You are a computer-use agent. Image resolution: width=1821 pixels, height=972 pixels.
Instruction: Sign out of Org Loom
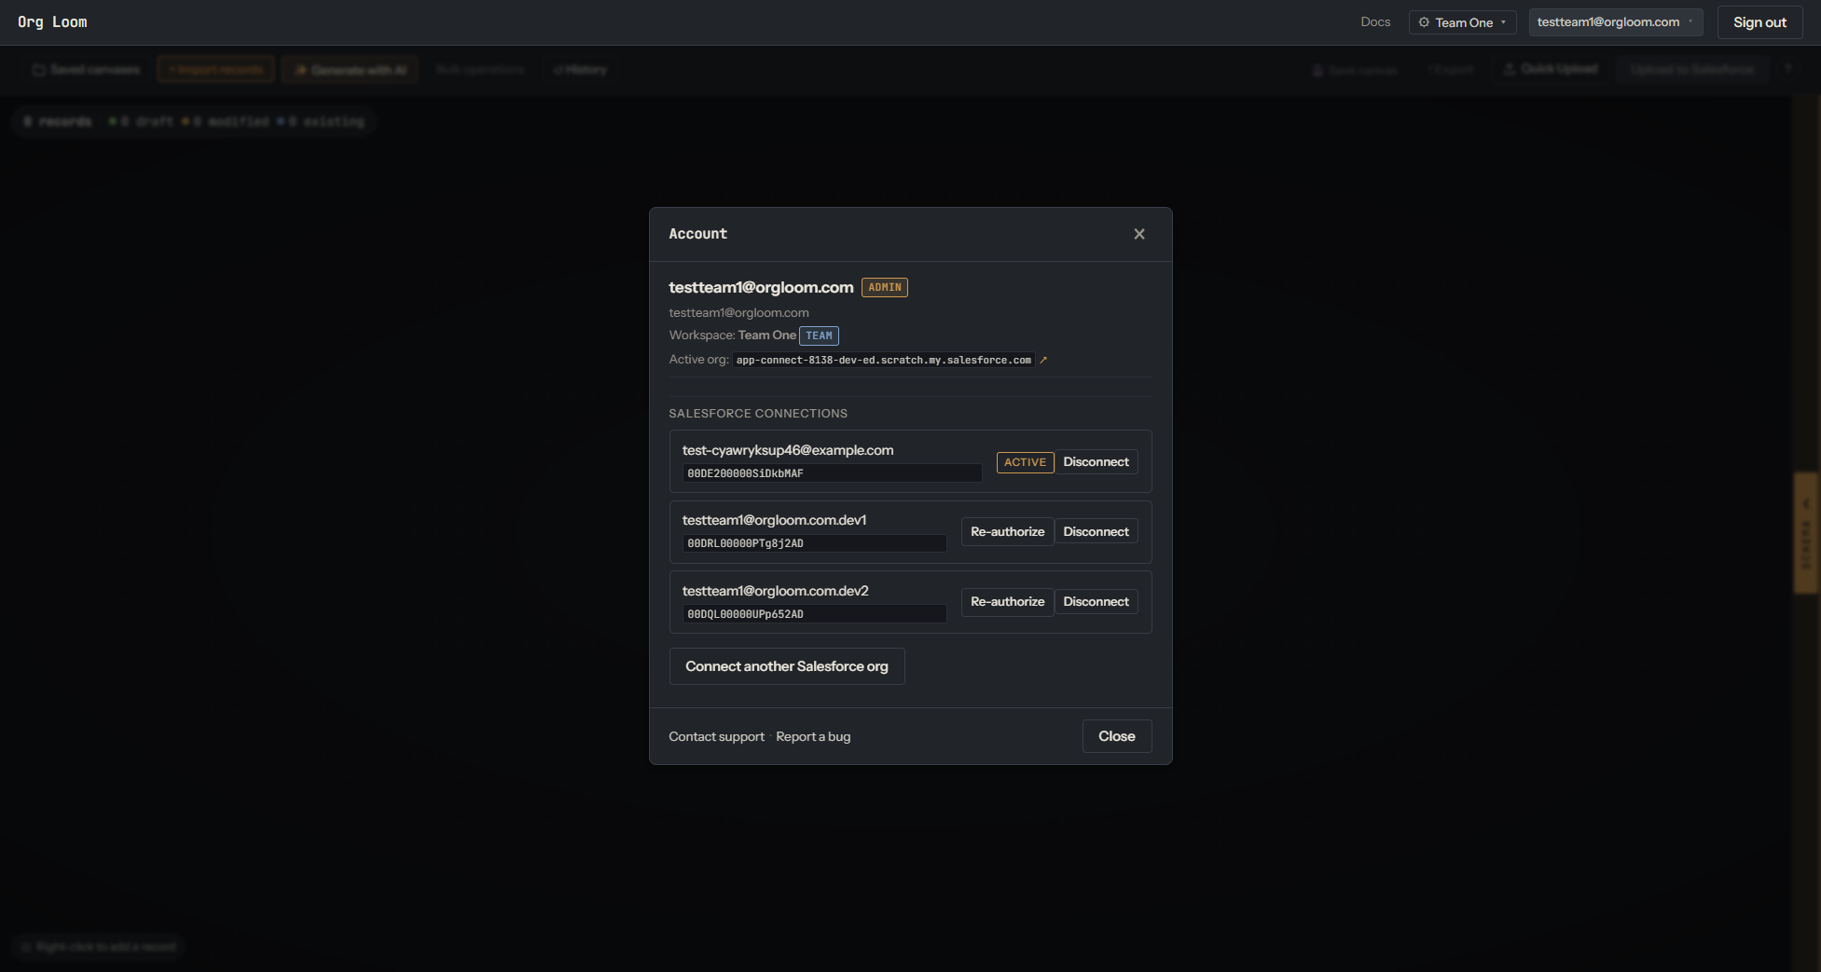coord(1759,22)
